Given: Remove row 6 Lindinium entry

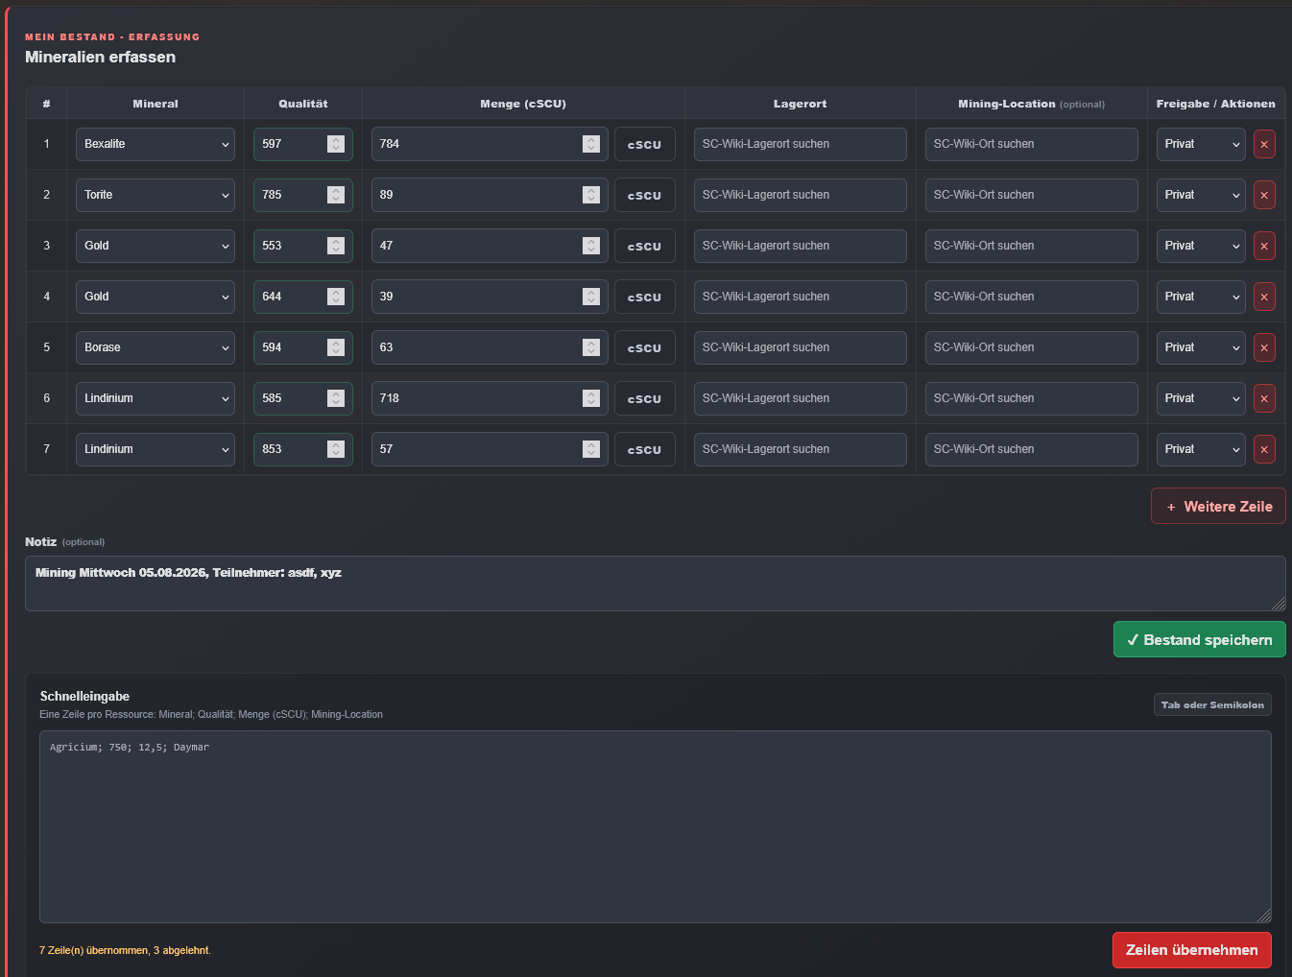Looking at the screenshot, I should 1264,398.
